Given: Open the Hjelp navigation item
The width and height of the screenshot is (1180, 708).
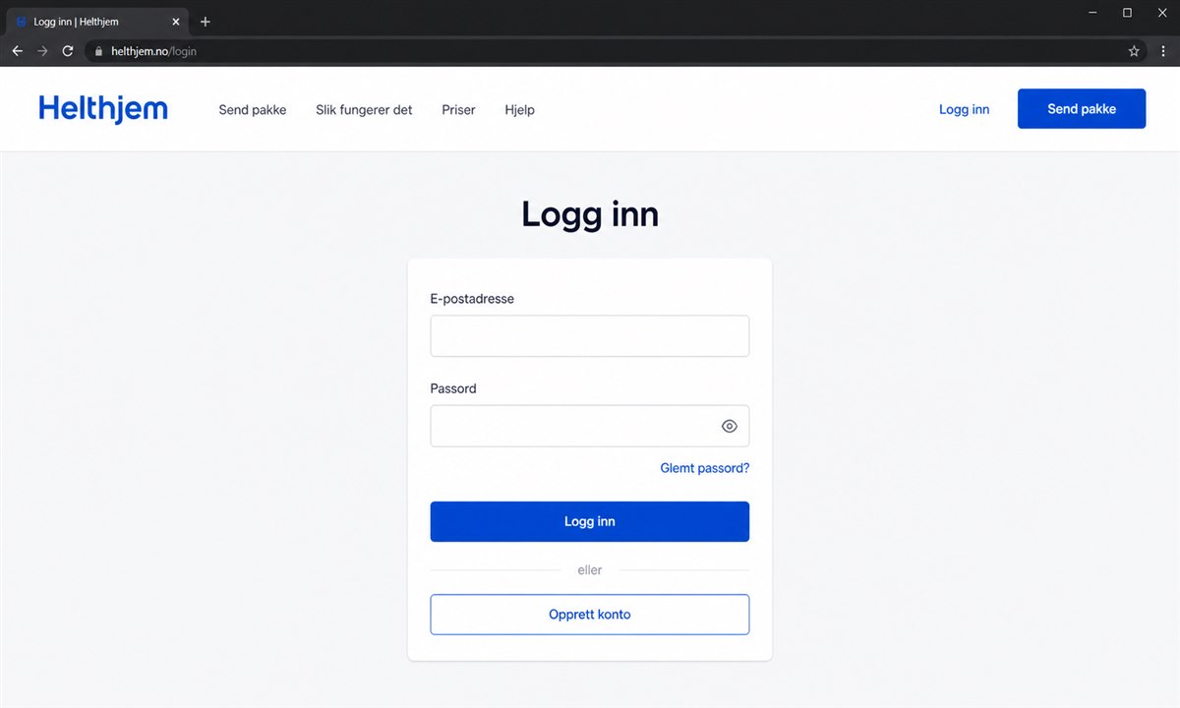Looking at the screenshot, I should pyautogui.click(x=519, y=110).
